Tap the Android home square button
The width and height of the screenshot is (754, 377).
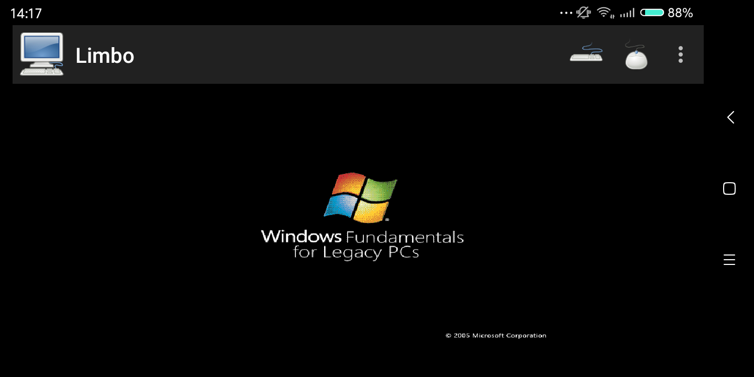coord(729,188)
